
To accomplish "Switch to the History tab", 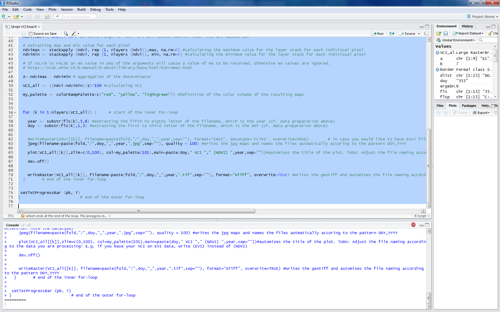I will [x=467, y=26].
